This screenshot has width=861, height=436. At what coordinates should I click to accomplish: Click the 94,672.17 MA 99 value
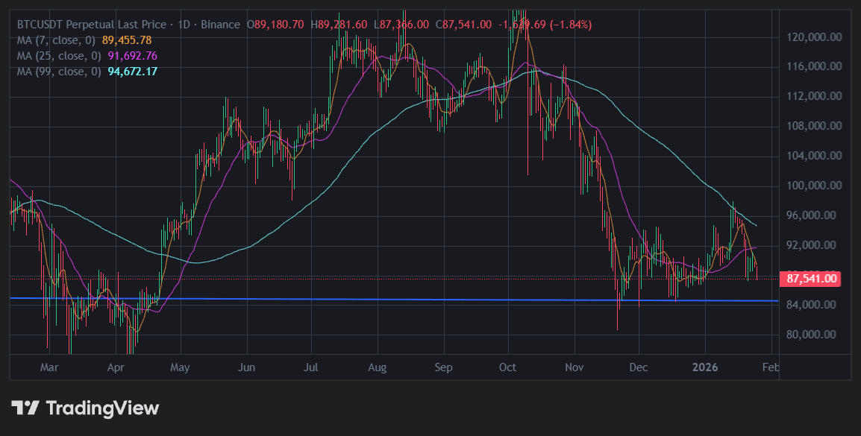tap(133, 72)
